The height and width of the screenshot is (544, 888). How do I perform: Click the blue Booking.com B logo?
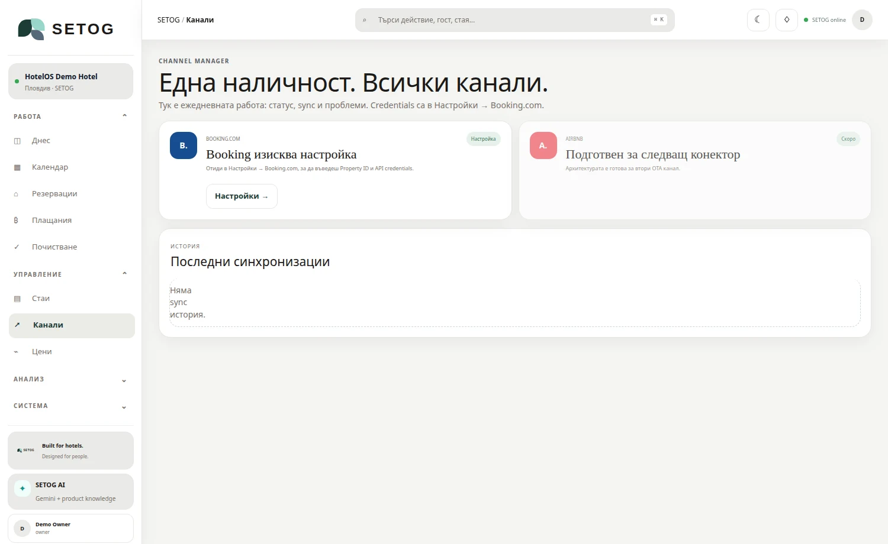[x=184, y=145]
